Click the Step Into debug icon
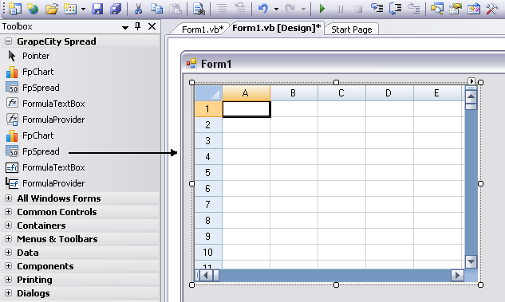Image resolution: width=505 pixels, height=302 pixels. (377, 9)
